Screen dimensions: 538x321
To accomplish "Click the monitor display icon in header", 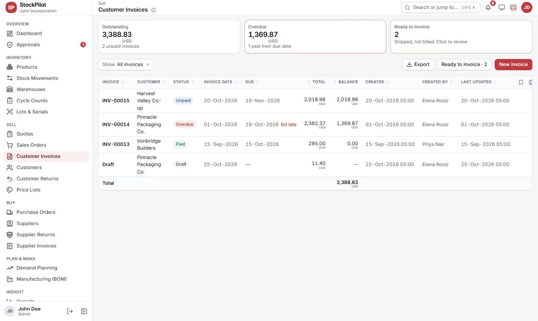I will tap(502, 7).
